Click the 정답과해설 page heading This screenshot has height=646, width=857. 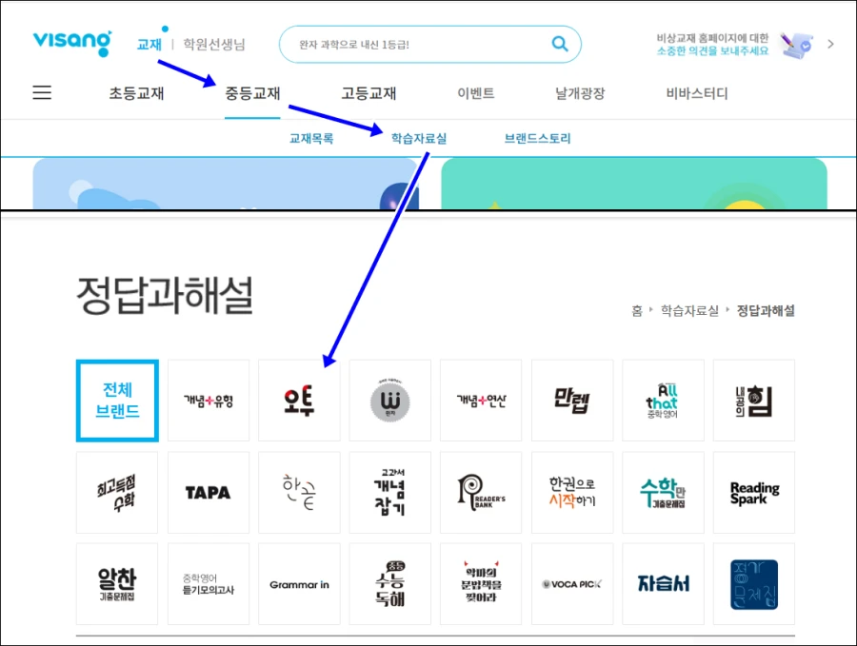click(x=165, y=296)
